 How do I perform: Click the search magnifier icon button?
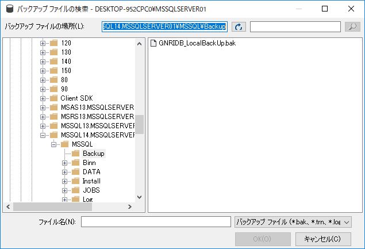click(352, 27)
